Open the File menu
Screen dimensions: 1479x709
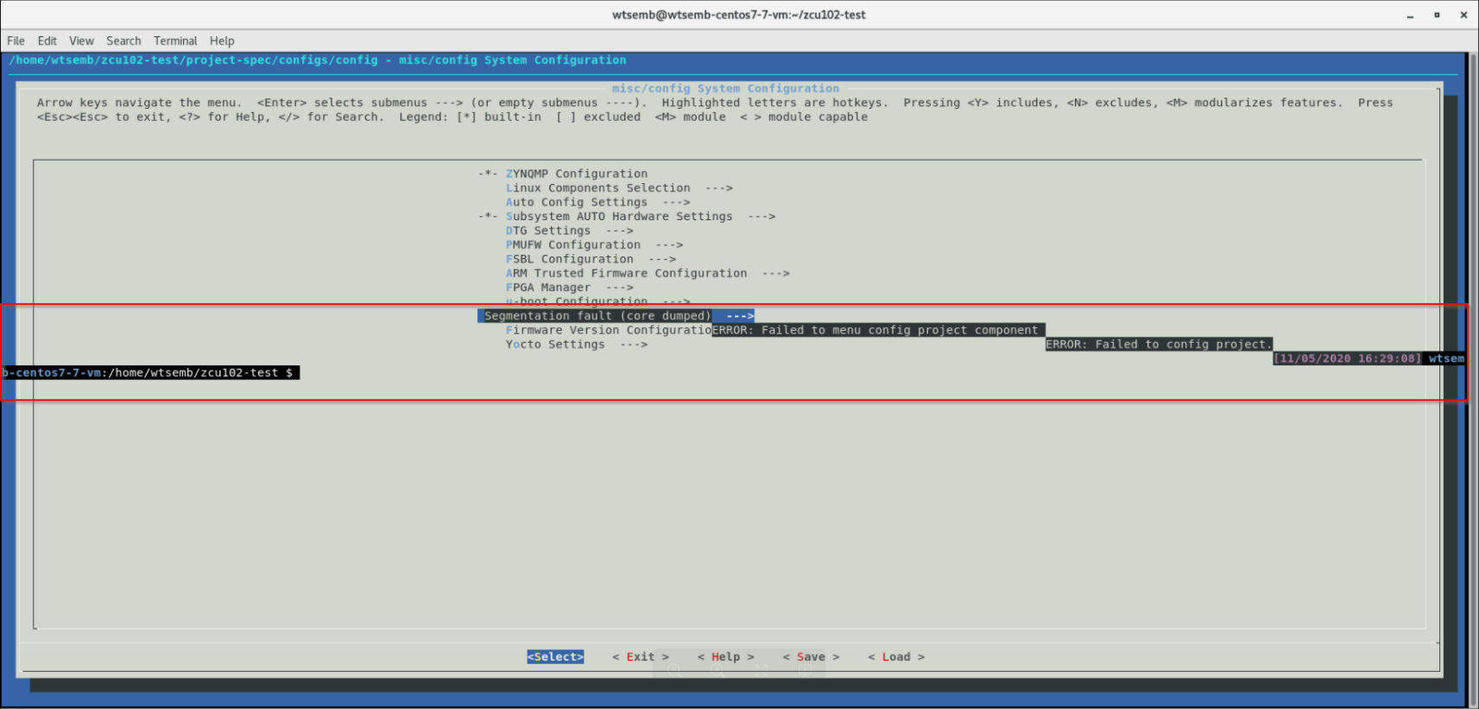pos(16,41)
